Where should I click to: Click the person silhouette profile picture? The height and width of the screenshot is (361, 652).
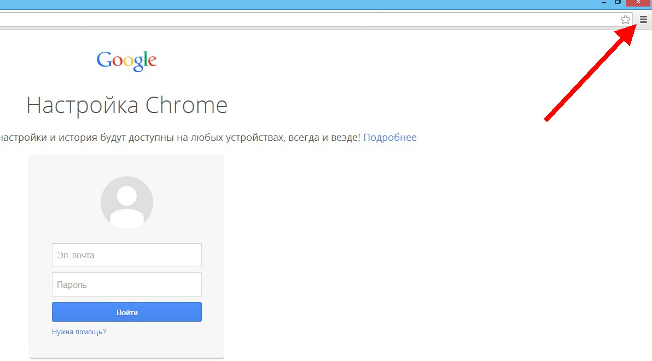[x=126, y=202]
